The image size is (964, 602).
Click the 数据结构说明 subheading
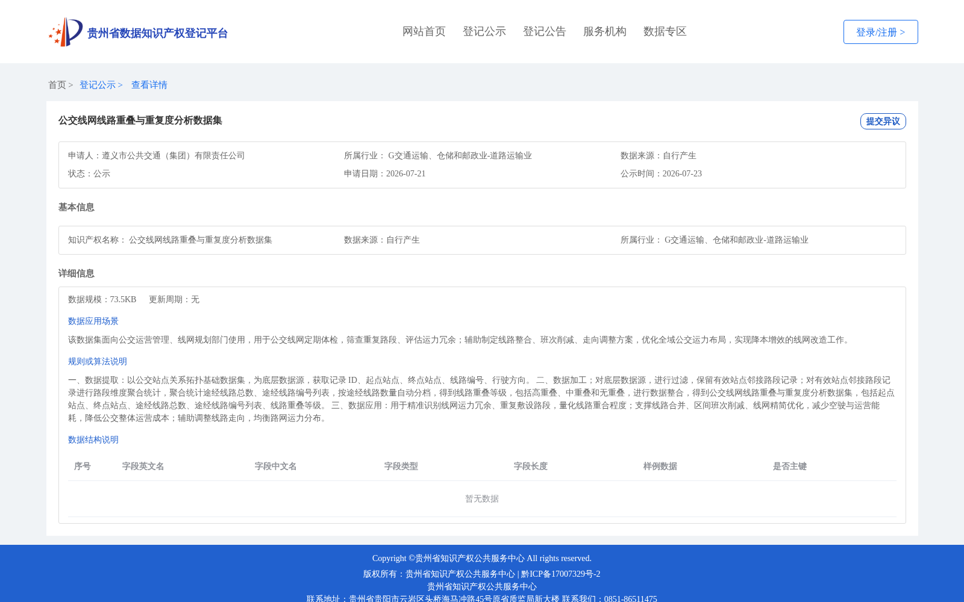point(93,439)
